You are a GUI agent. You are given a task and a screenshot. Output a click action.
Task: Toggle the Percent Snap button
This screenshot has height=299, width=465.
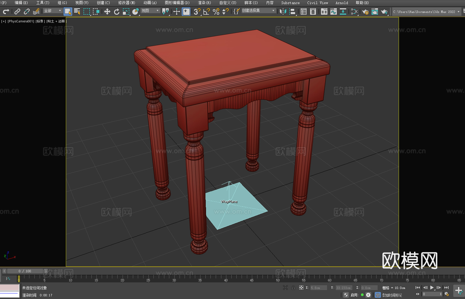[x=216, y=11]
